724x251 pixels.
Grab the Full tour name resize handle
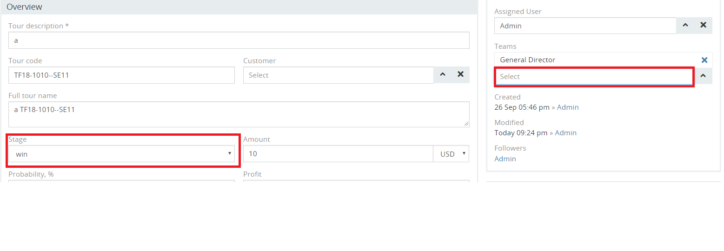tap(466, 124)
